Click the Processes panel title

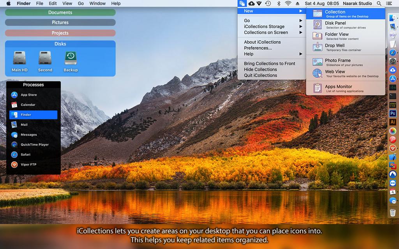[34, 84]
